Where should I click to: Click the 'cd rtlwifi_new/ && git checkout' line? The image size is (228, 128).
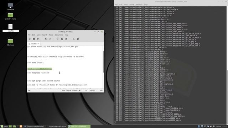pyautogui.click(x=56, y=57)
